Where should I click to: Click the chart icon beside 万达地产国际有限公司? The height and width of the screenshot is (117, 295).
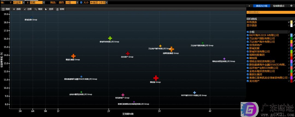[x=289, y=38]
